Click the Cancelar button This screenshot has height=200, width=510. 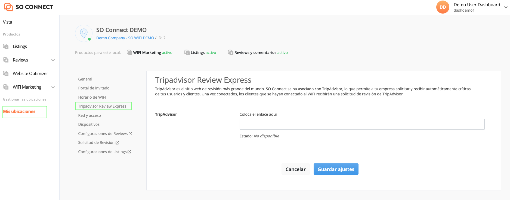(x=296, y=169)
